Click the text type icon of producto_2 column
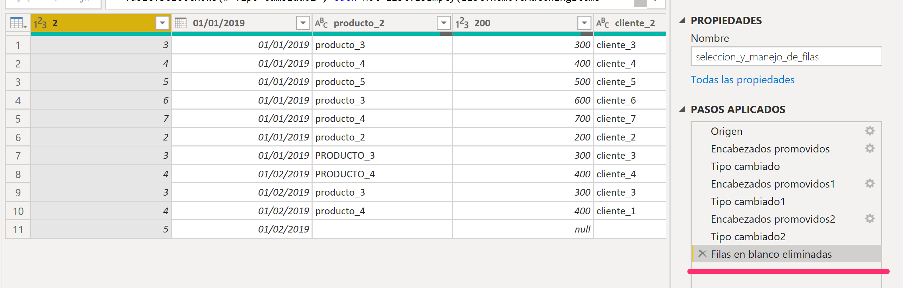903x288 pixels. click(x=321, y=23)
